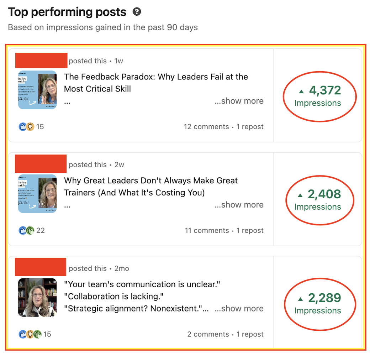The width and height of the screenshot is (370, 356).
Task: Click reaction icons on the 2mo post
Action: coord(30,334)
